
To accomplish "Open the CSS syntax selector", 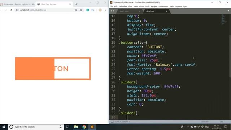I will pos(221,122).
